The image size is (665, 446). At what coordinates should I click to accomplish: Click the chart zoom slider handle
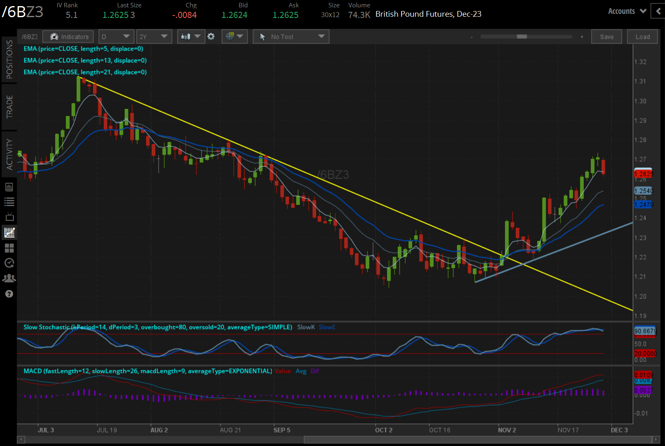point(522,37)
